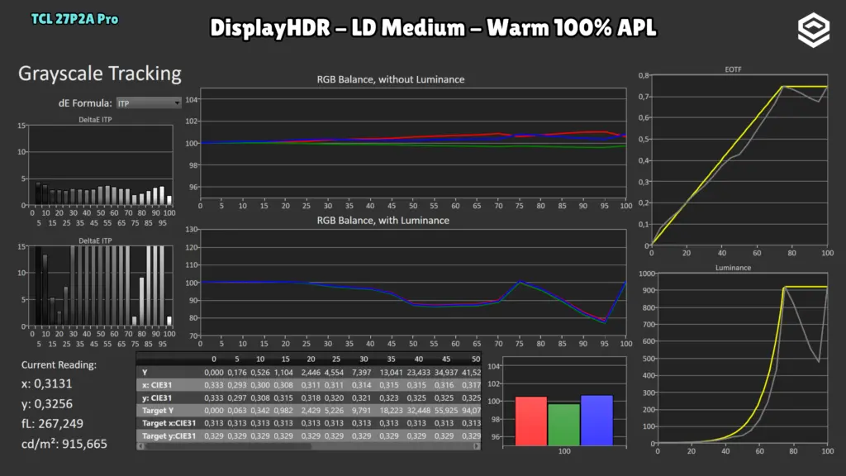The height and width of the screenshot is (476, 846).
Task: Click the Y value cell 23,433
Action: (x=419, y=373)
